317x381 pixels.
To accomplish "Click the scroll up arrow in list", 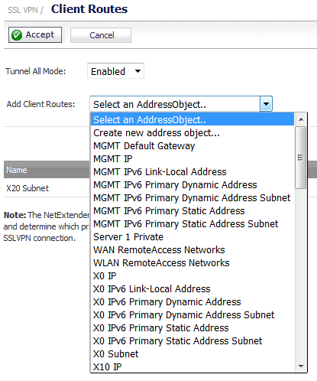I will pyautogui.click(x=301, y=119).
